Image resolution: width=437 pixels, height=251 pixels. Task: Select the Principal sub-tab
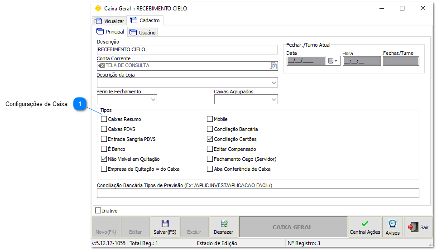pyautogui.click(x=110, y=32)
